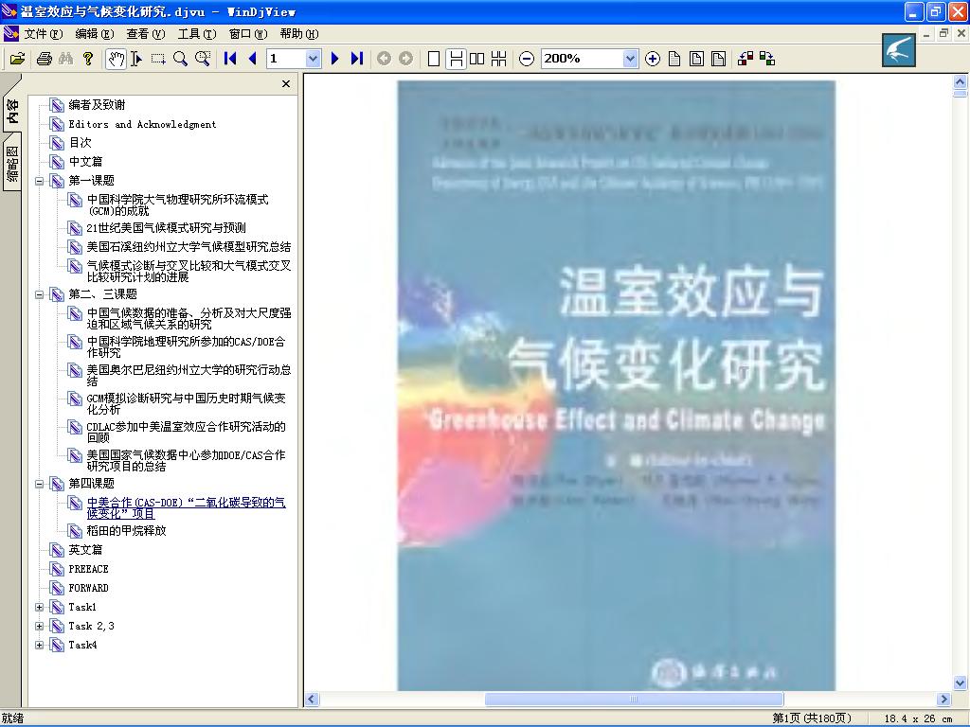
Task: Collapse the 第四课题 tree node
Action: coord(39,484)
